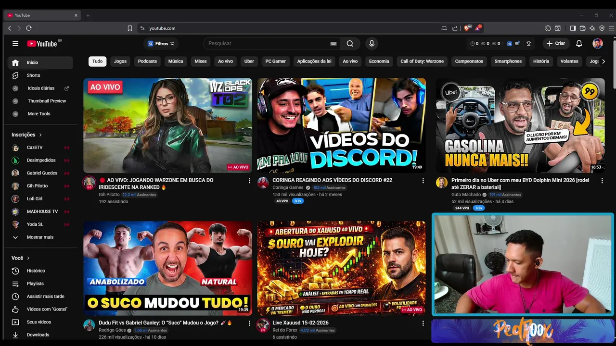Image resolution: width=616 pixels, height=346 pixels.
Task: Open options for Dudu Fit vs Gabriel Ganley video
Action: pyautogui.click(x=249, y=323)
